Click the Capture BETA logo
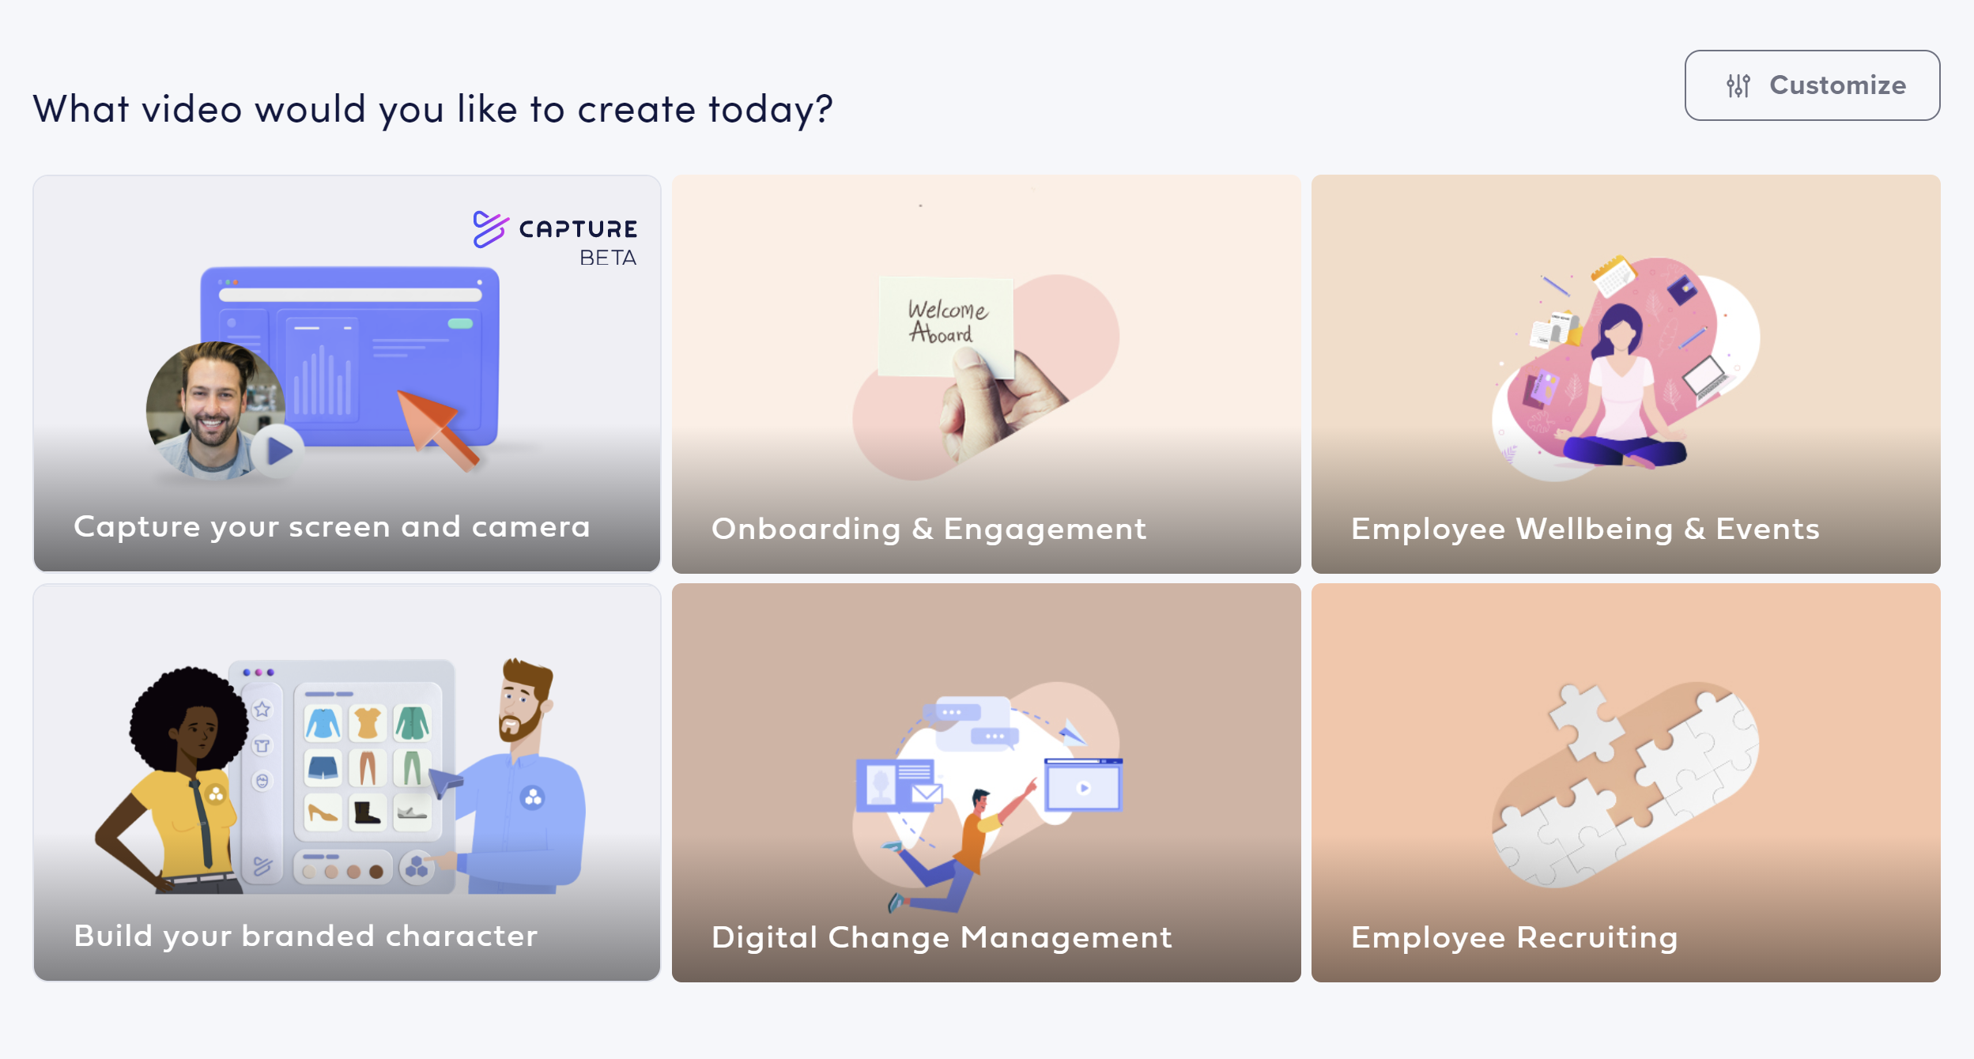Viewport: 1974px width, 1059px height. click(x=555, y=239)
